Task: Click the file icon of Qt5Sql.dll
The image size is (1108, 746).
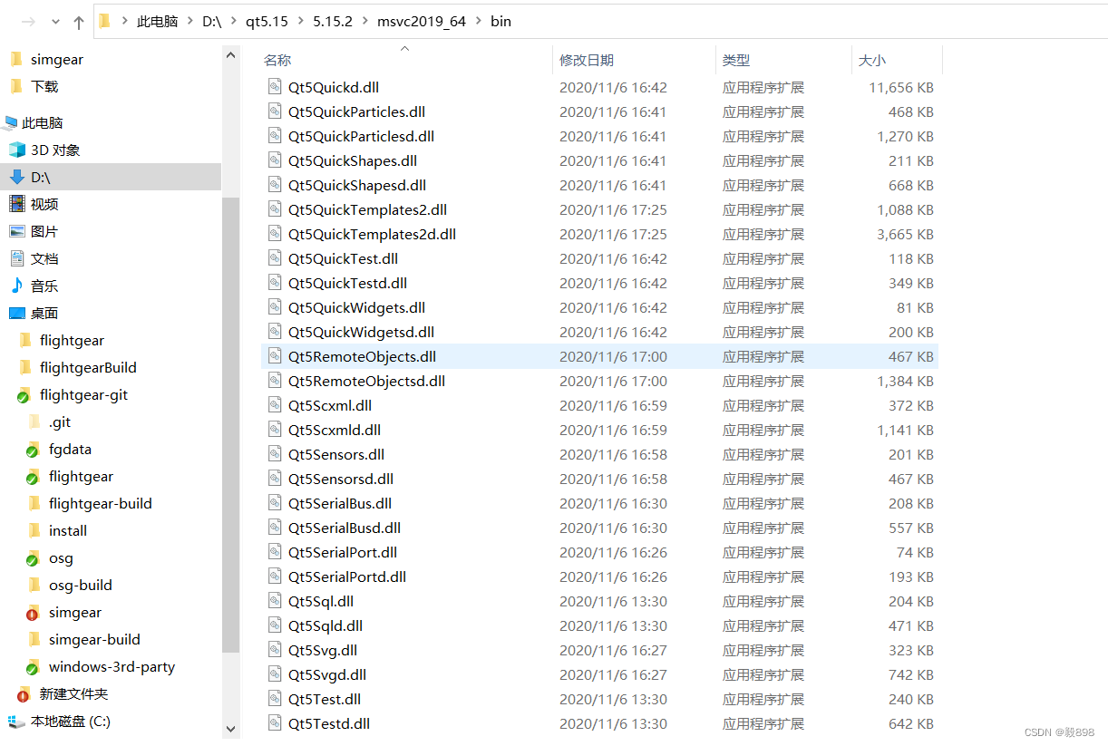Action: point(275,601)
